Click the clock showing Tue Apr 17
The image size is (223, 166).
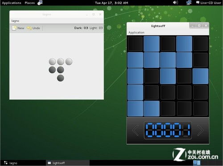point(111,3)
